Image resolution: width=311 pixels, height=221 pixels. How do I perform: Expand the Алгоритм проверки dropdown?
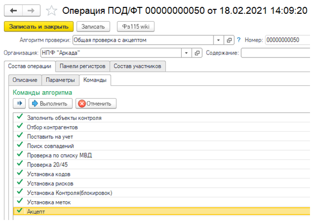coord(218,40)
